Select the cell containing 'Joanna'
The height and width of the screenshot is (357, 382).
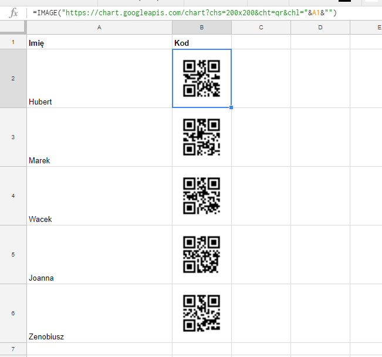coord(99,255)
